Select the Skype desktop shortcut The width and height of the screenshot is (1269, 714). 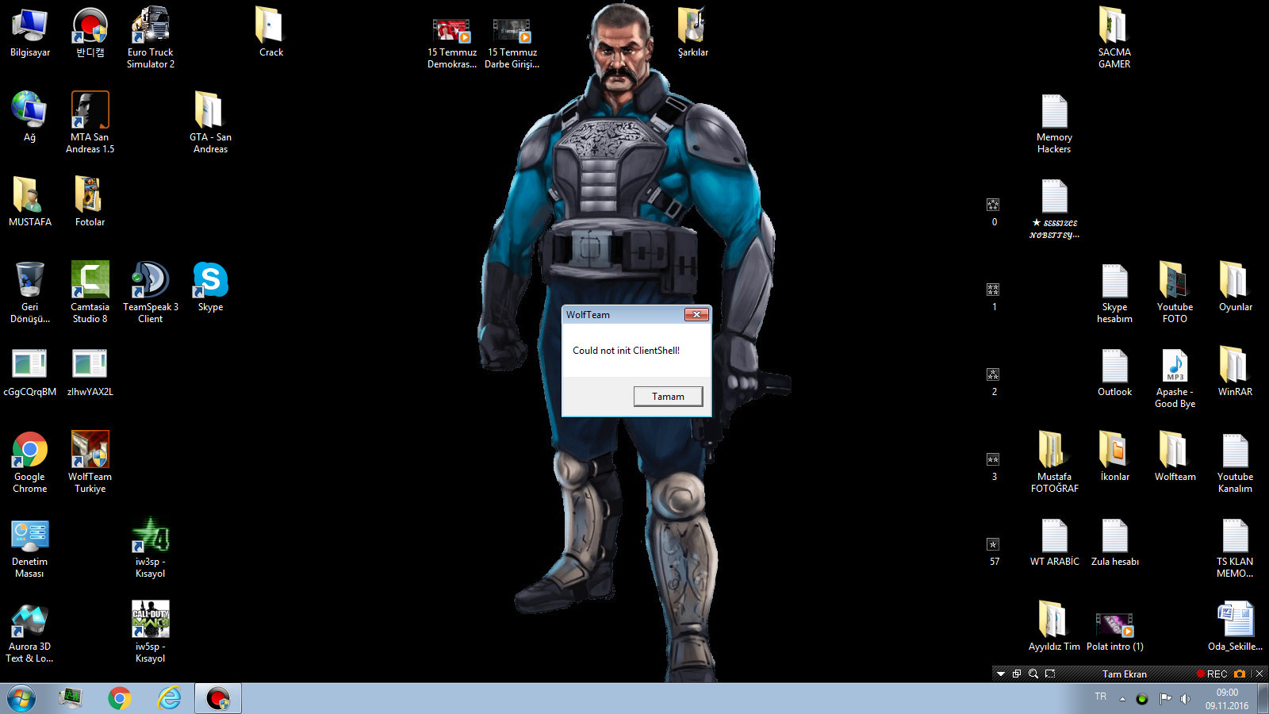pyautogui.click(x=211, y=287)
